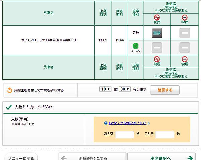Click 時間帯を変更して空席を確認する label
The height and width of the screenshot is (160, 201).
tap(39, 90)
